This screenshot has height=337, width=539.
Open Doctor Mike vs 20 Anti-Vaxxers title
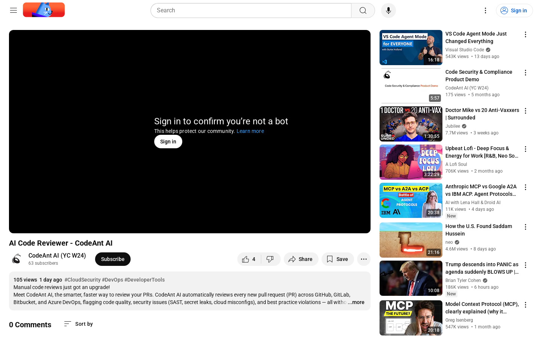pos(482,114)
